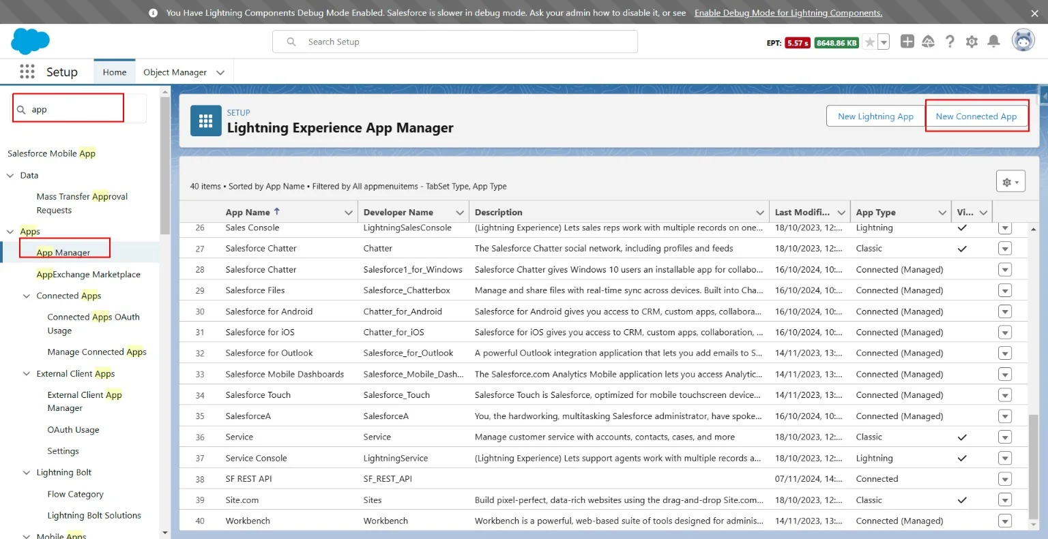This screenshot has height=539, width=1048.
Task: Open the user avatar profile menu
Action: (1023, 41)
